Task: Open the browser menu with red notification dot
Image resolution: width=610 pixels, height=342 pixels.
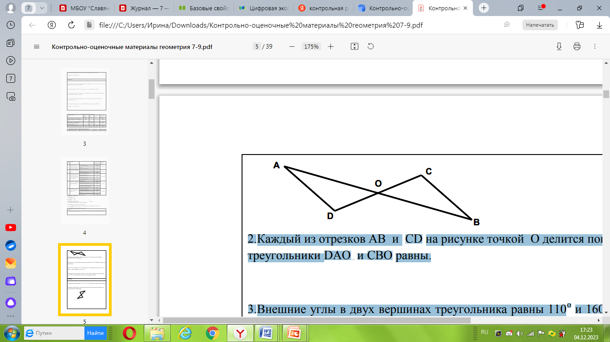Action: click(541, 8)
